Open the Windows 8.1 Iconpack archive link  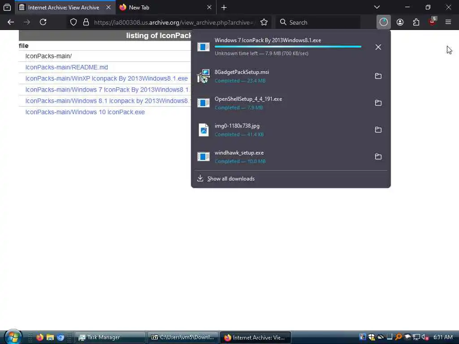coord(108,101)
